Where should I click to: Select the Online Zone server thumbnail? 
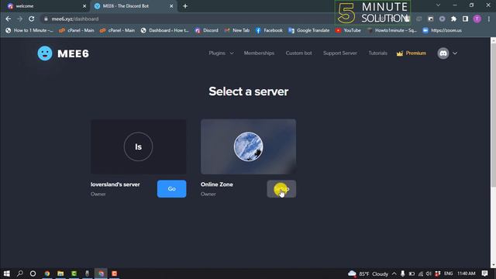tap(248, 146)
